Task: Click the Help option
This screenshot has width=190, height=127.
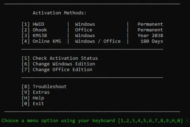Action: point(33,98)
